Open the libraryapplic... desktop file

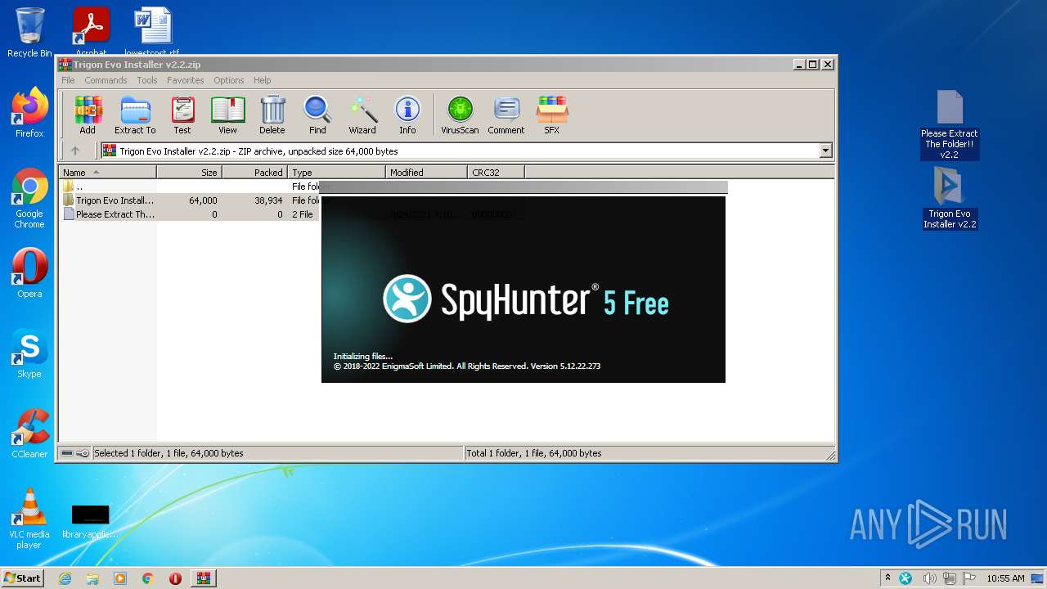pyautogui.click(x=90, y=522)
